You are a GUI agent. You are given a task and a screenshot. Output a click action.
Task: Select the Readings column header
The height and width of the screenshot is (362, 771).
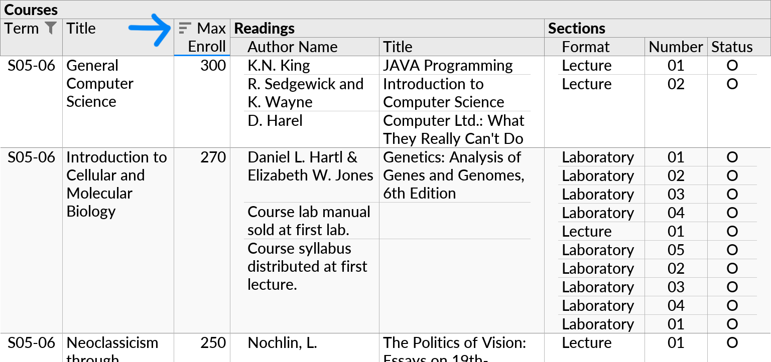coord(265,29)
